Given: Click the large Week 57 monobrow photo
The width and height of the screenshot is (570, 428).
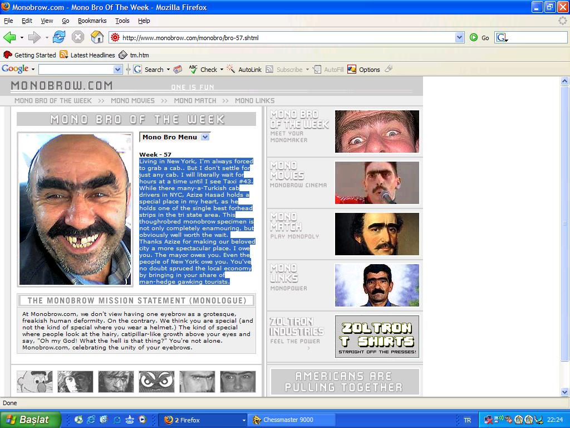Looking at the screenshot, I should tap(75, 210).
